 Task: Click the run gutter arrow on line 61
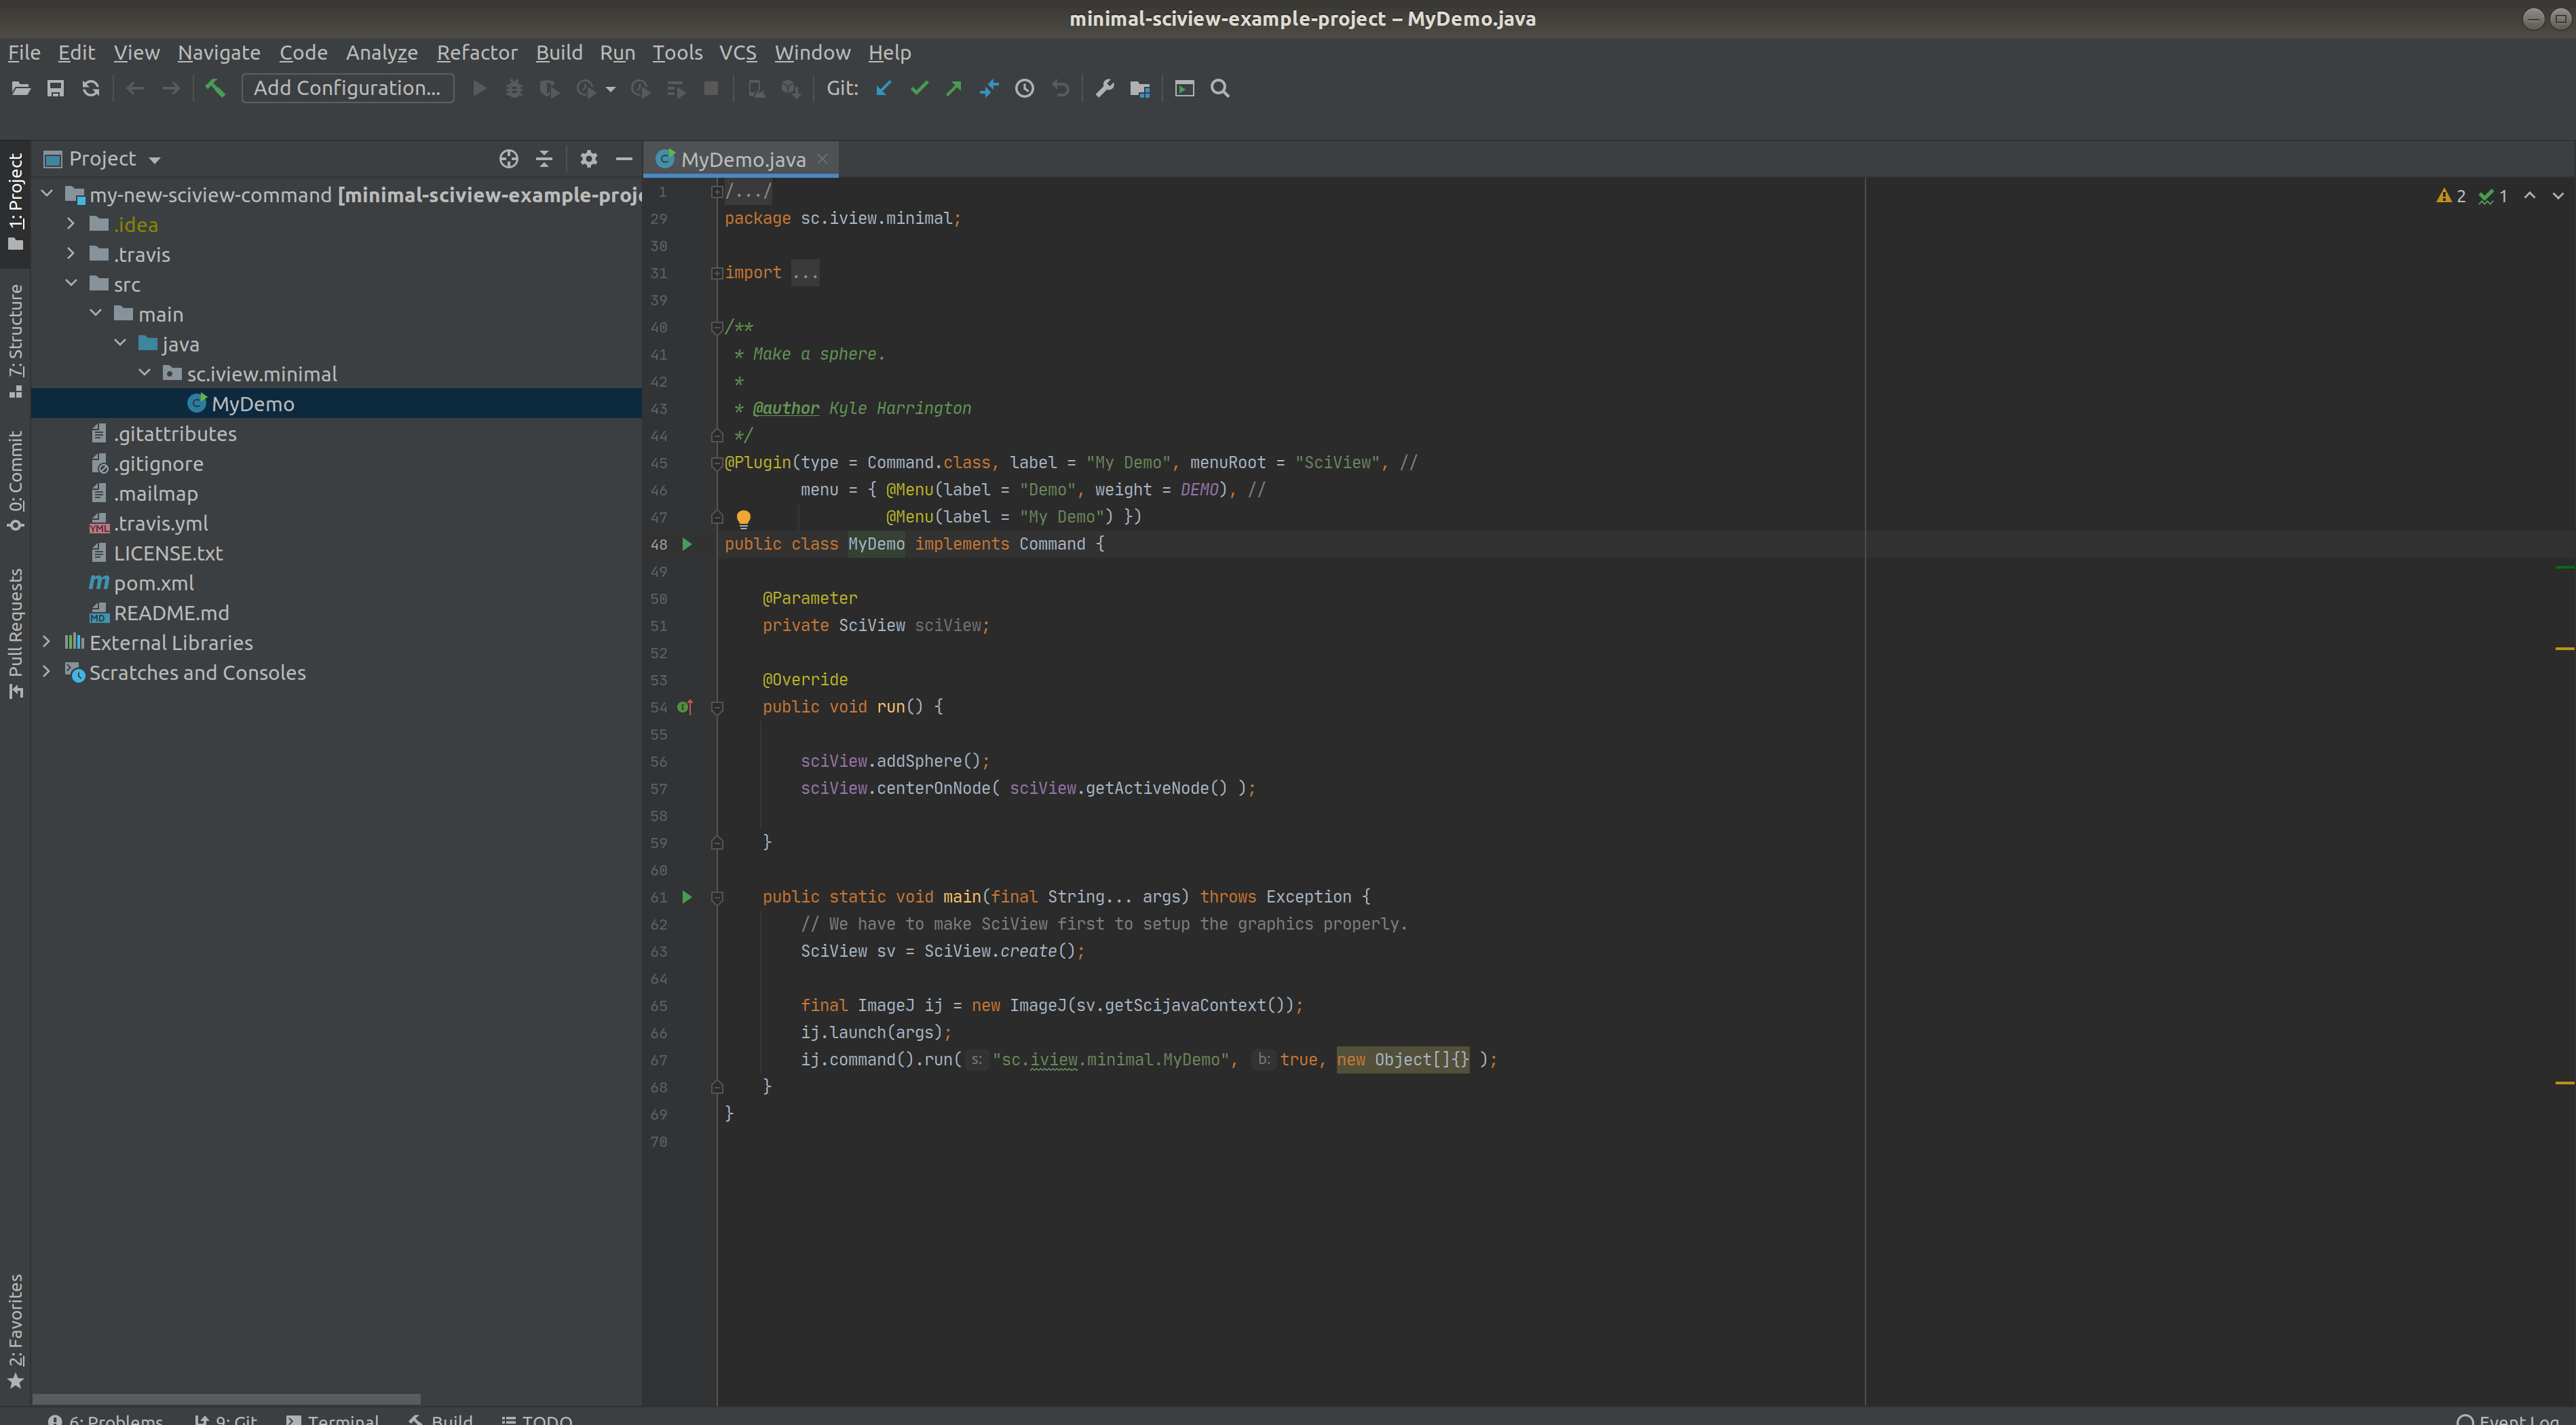(687, 897)
